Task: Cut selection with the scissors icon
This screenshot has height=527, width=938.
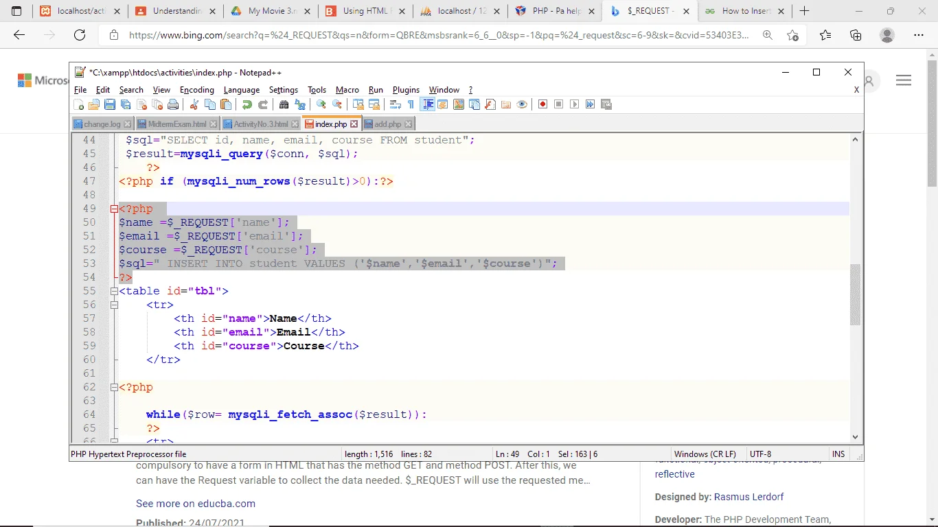Action: pos(194,104)
